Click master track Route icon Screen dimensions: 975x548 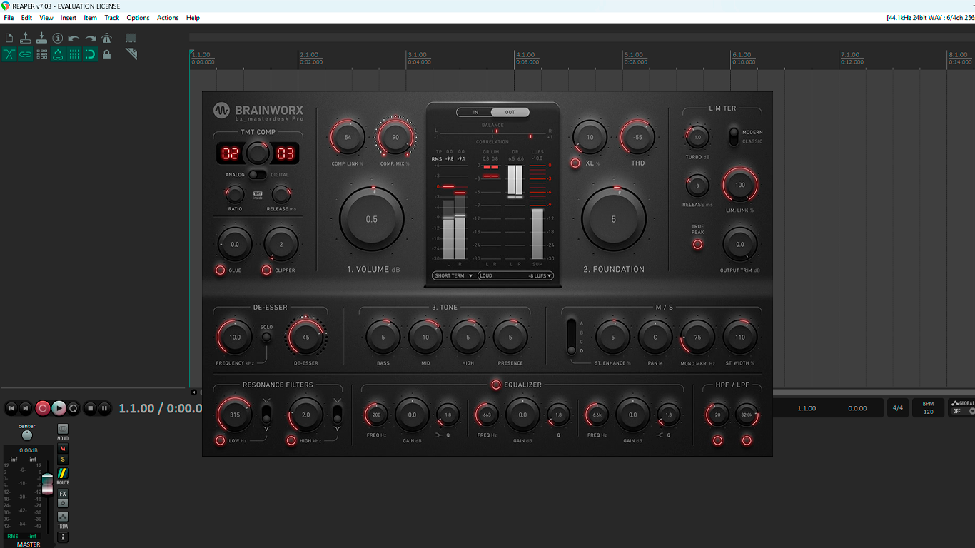(63, 473)
